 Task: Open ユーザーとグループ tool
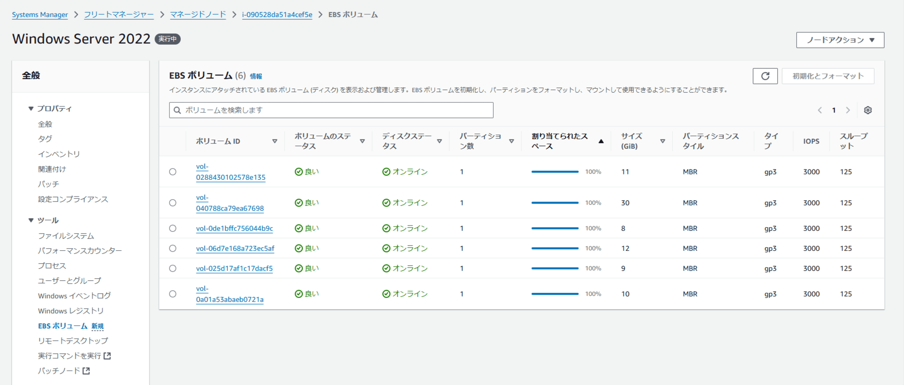[70, 281]
